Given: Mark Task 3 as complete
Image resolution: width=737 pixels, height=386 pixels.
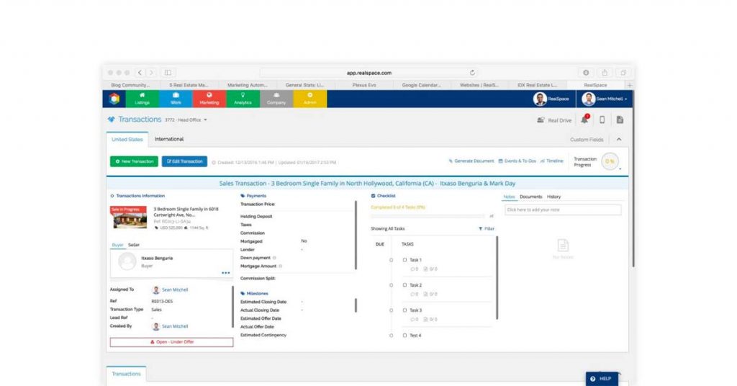Looking at the screenshot, I should pyautogui.click(x=404, y=310).
